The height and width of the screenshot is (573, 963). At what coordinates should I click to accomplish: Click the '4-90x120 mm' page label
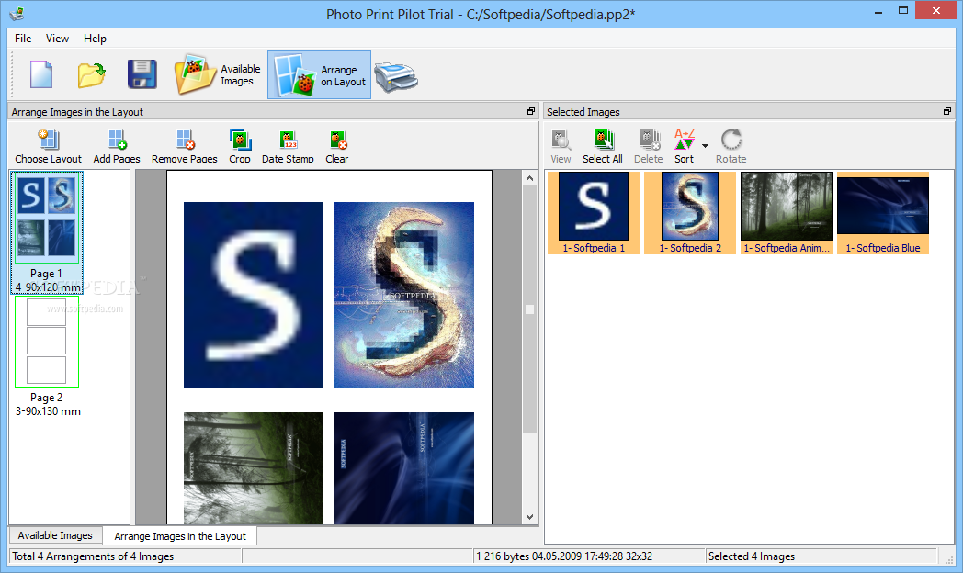(x=48, y=287)
